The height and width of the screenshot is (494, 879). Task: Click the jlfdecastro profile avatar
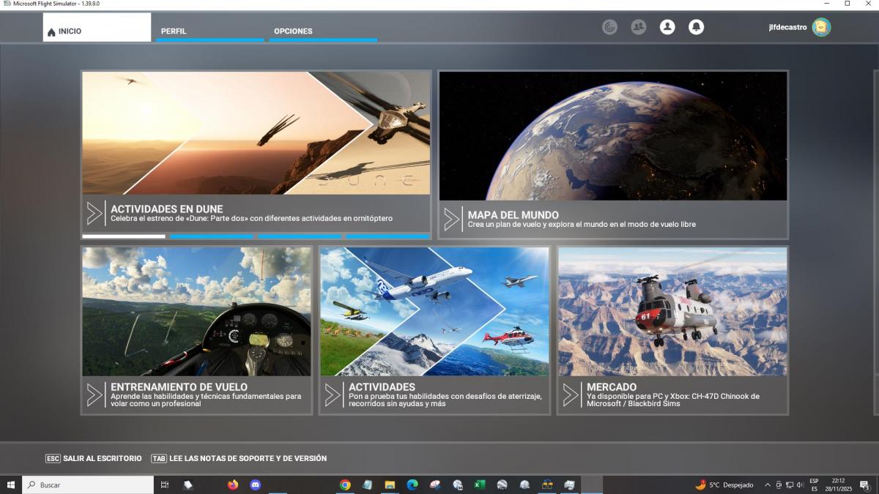pyautogui.click(x=821, y=27)
